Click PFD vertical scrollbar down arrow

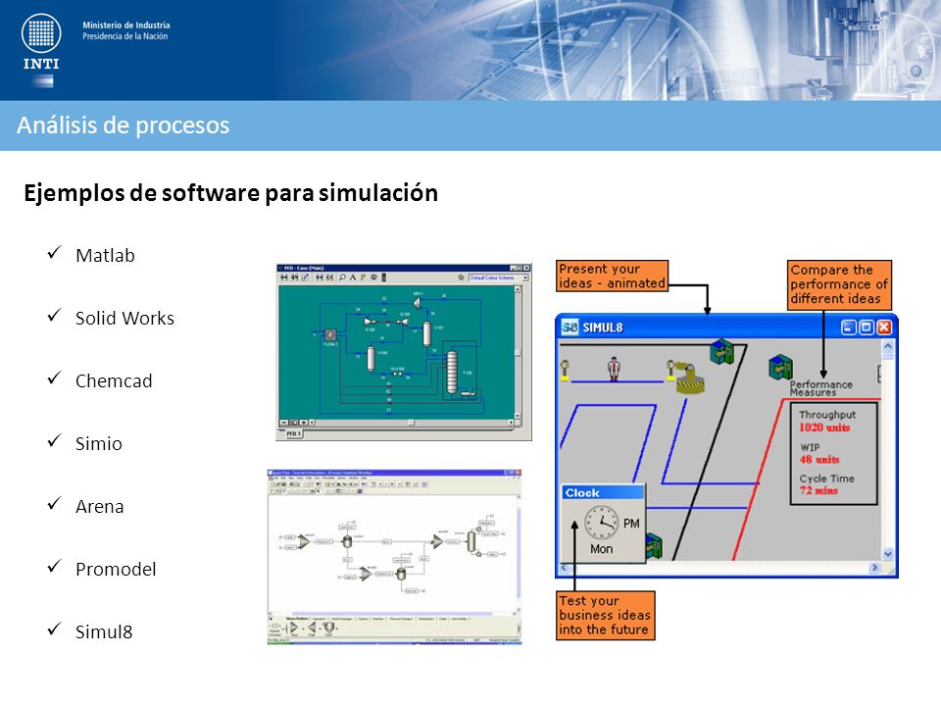coord(518,416)
